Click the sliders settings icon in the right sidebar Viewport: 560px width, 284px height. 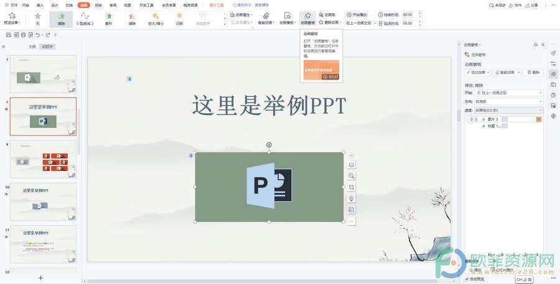coord(553,63)
